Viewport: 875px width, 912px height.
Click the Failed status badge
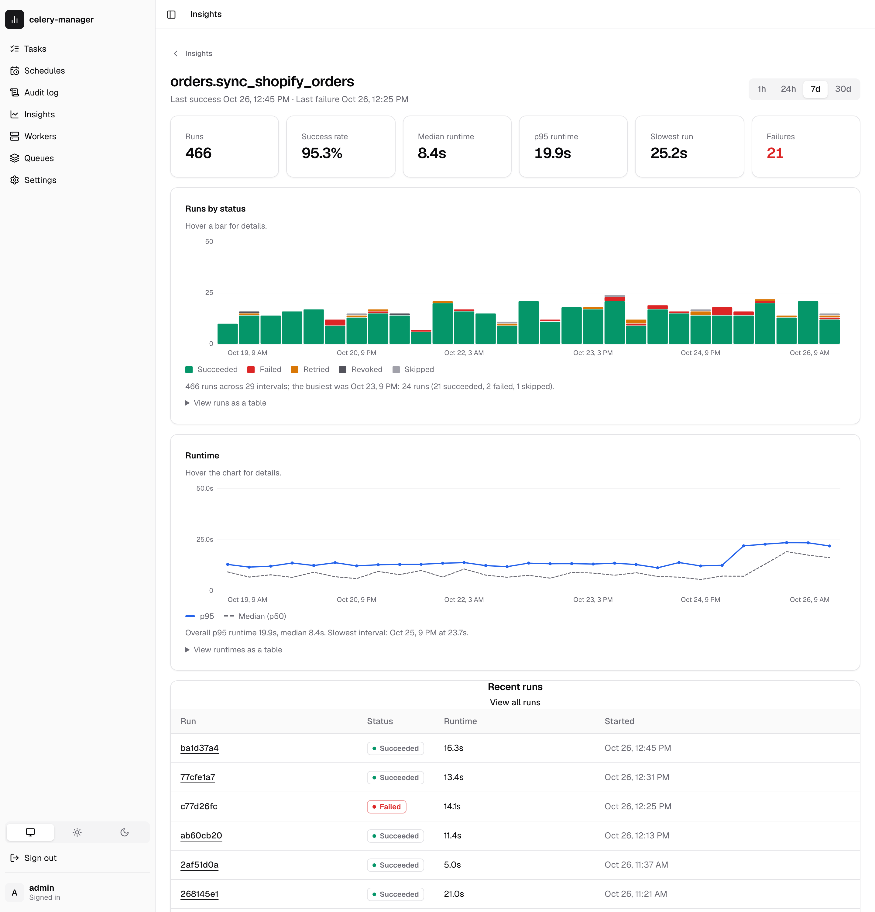point(386,807)
